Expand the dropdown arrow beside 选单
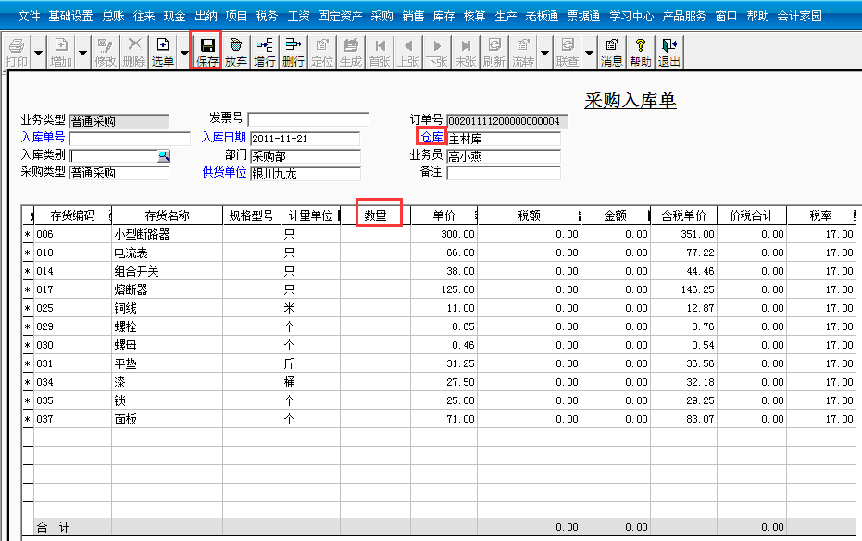 (184, 53)
